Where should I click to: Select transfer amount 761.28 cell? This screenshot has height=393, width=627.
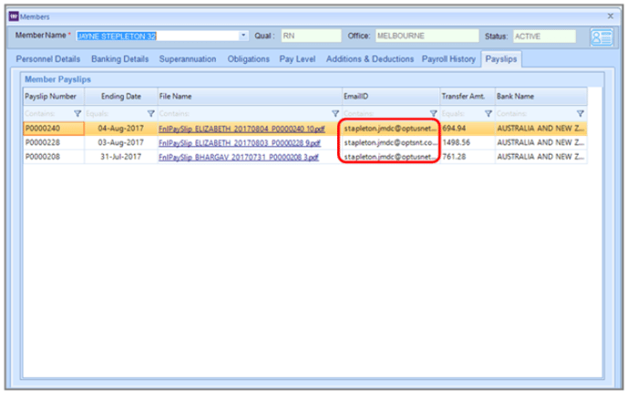(x=468, y=157)
